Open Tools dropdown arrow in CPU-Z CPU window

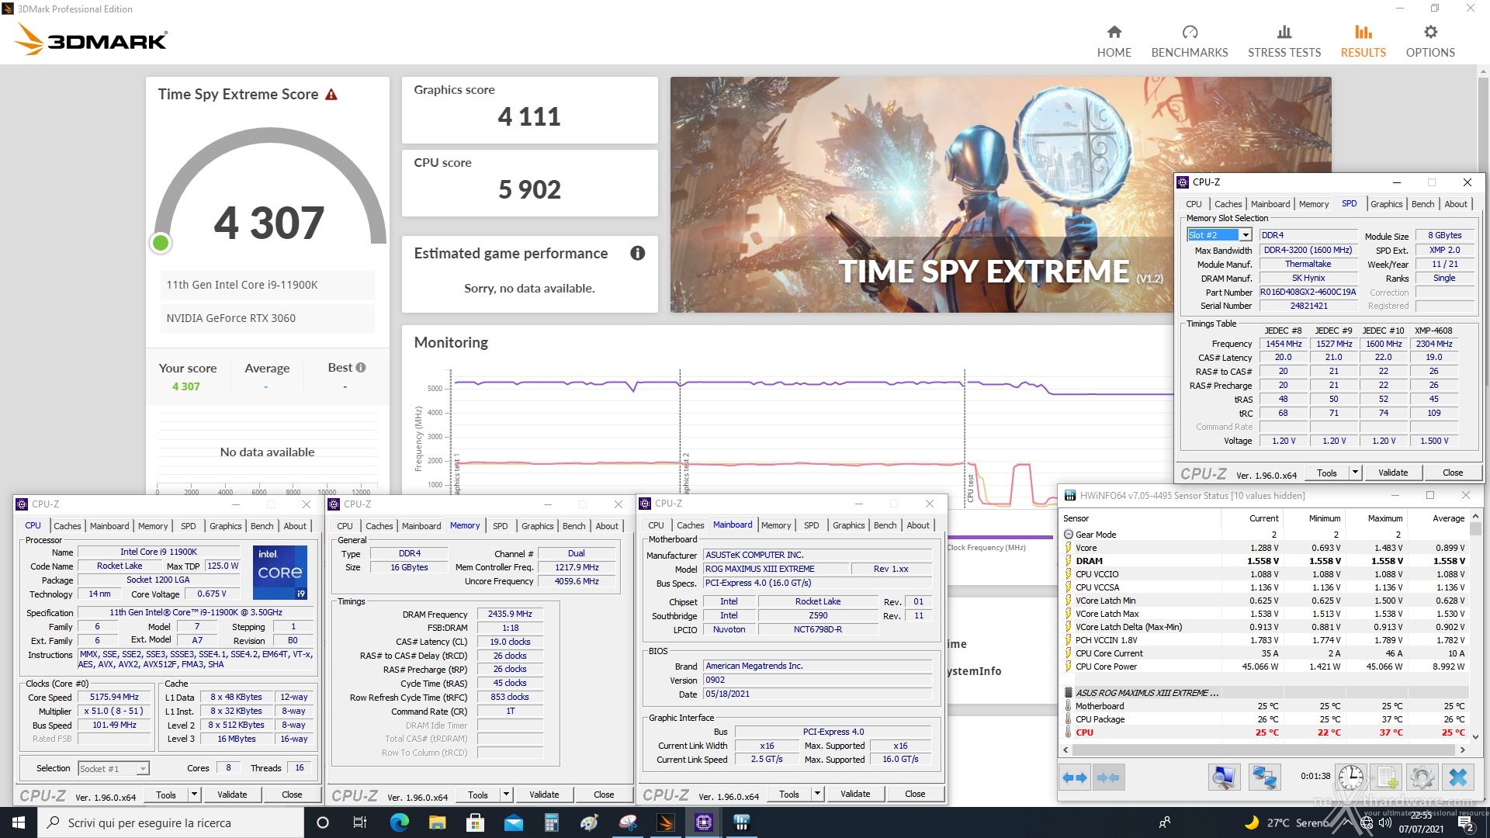pyautogui.click(x=194, y=795)
